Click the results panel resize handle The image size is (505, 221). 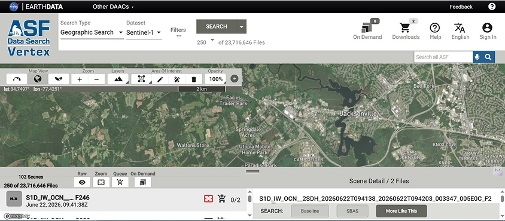click(253, 172)
